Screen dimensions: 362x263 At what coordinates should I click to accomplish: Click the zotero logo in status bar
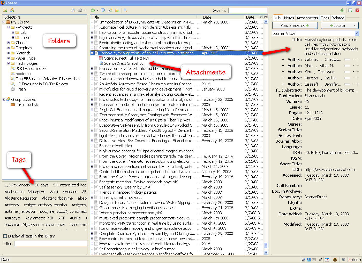354,260
